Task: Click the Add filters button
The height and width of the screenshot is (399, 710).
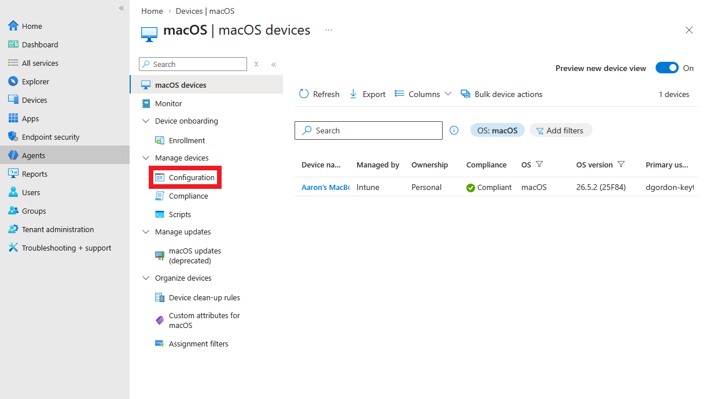Action: (x=561, y=130)
